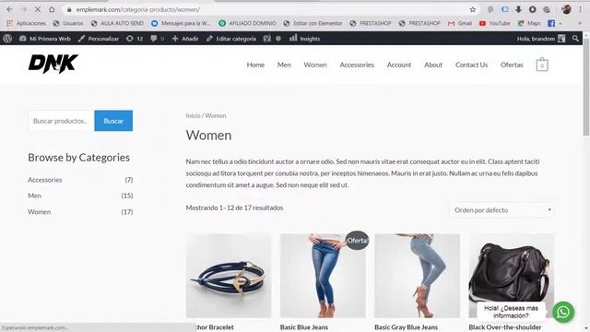
Task: Click the Inicio breadcrumb link
Action: pos(193,115)
